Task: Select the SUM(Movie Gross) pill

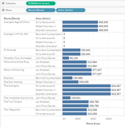Action: (41, 4)
